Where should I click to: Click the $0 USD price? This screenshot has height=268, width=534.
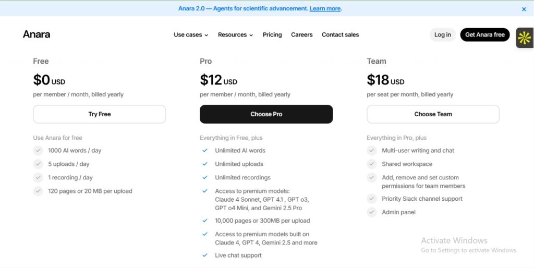[49, 80]
